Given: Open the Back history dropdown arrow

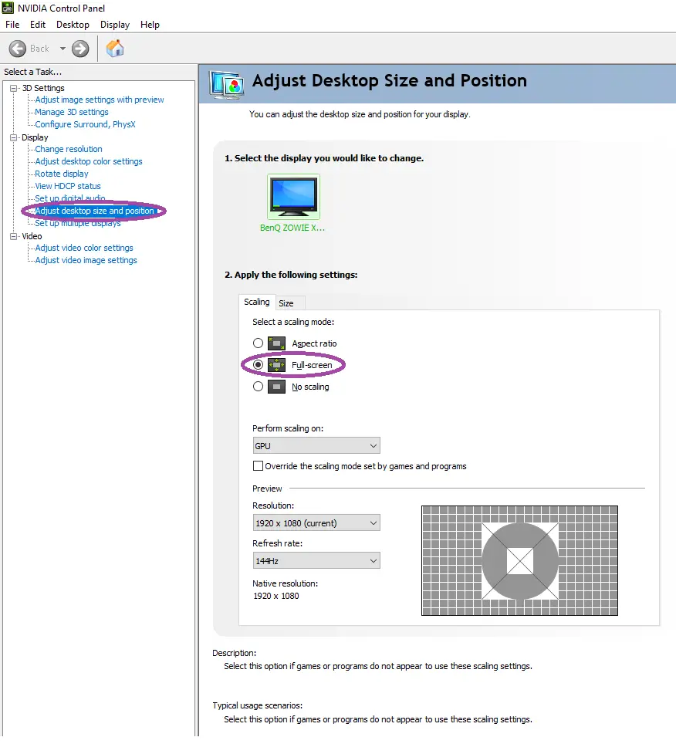Looking at the screenshot, I should pos(63,49).
